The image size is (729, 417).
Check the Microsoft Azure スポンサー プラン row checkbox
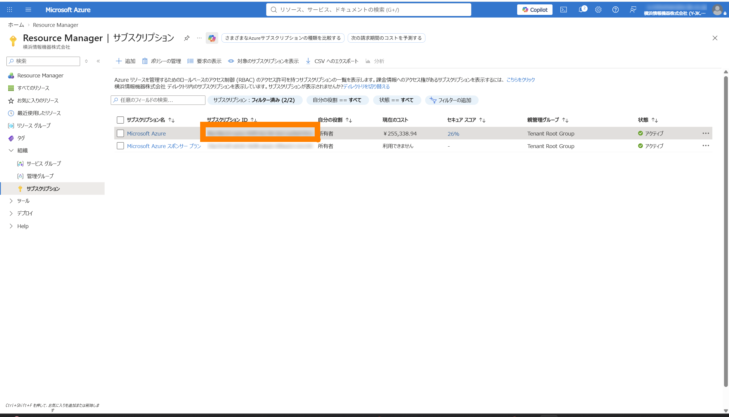[x=120, y=146]
